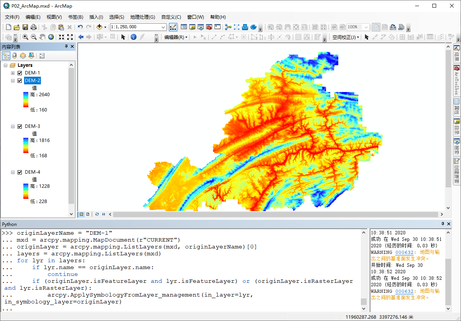This screenshot has height=321, width=461.
Task: Select the Select Elements arrow tool
Action: [123, 37]
